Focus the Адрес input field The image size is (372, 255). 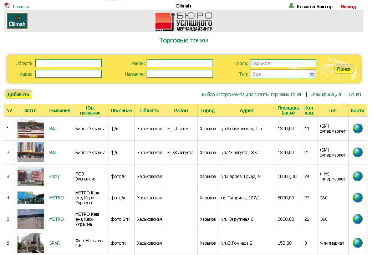68,74
